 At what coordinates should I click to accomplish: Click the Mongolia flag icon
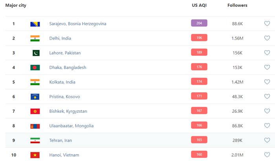tap(35, 126)
